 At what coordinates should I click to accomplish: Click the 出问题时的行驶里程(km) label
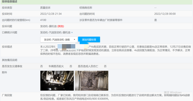(x=16, y=20)
